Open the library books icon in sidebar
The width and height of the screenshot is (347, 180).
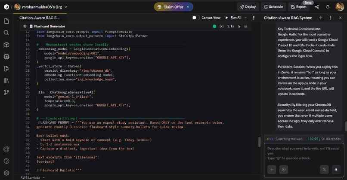(x=6, y=80)
